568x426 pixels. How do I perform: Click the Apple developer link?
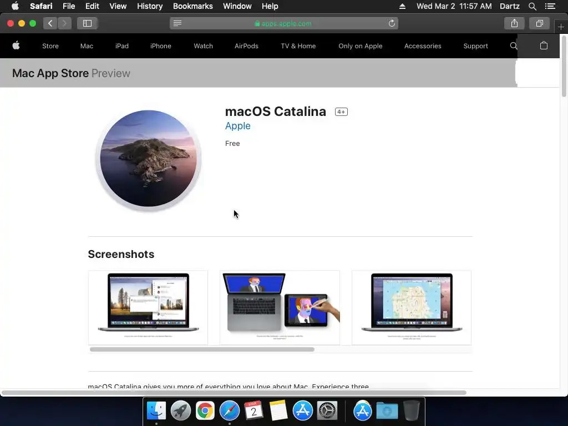(x=237, y=126)
